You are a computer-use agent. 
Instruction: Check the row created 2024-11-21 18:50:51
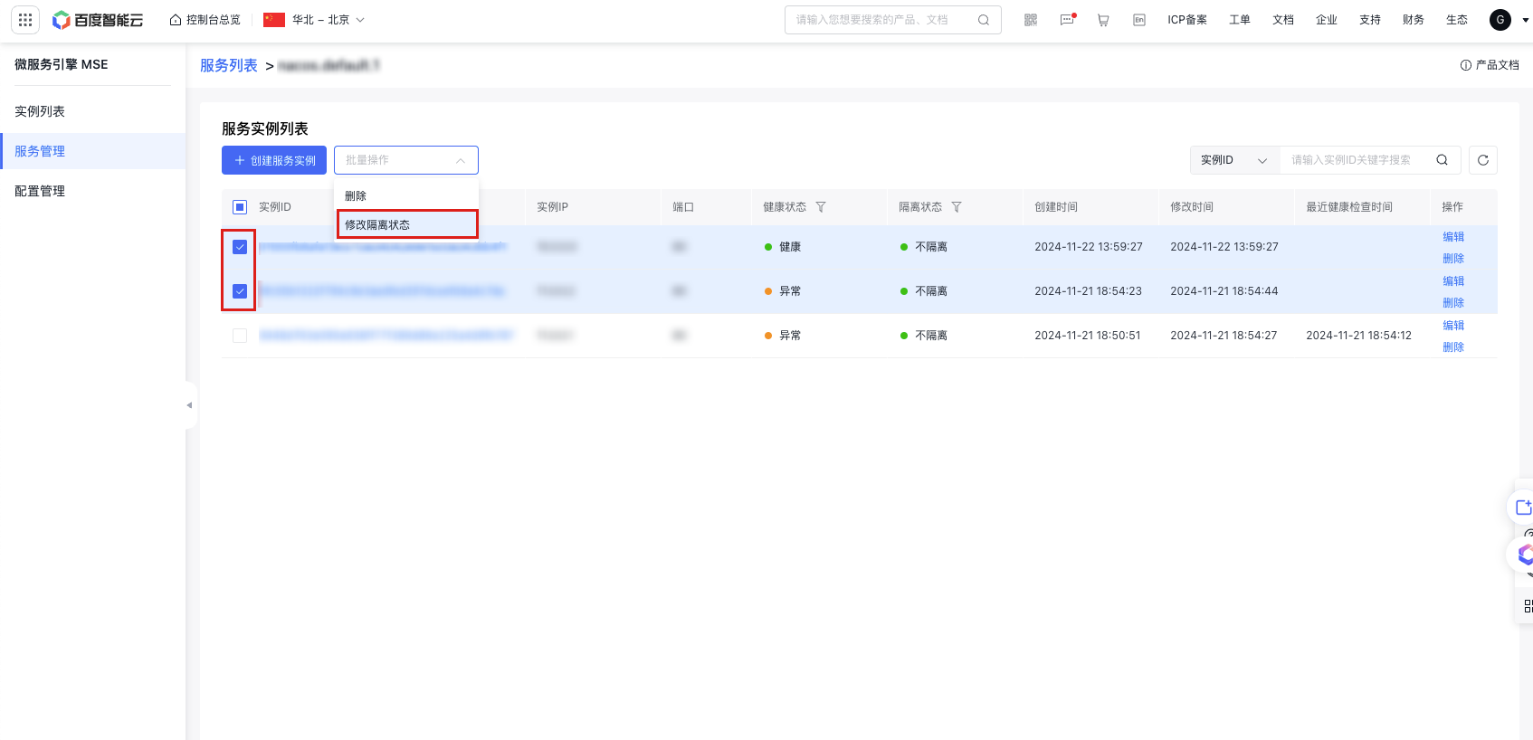tap(240, 336)
